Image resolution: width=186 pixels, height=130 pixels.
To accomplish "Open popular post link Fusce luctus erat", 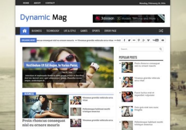I will (144, 94).
